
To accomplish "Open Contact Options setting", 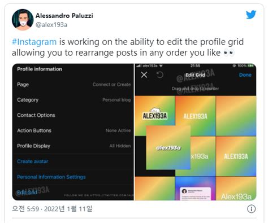I will [x=74, y=115].
